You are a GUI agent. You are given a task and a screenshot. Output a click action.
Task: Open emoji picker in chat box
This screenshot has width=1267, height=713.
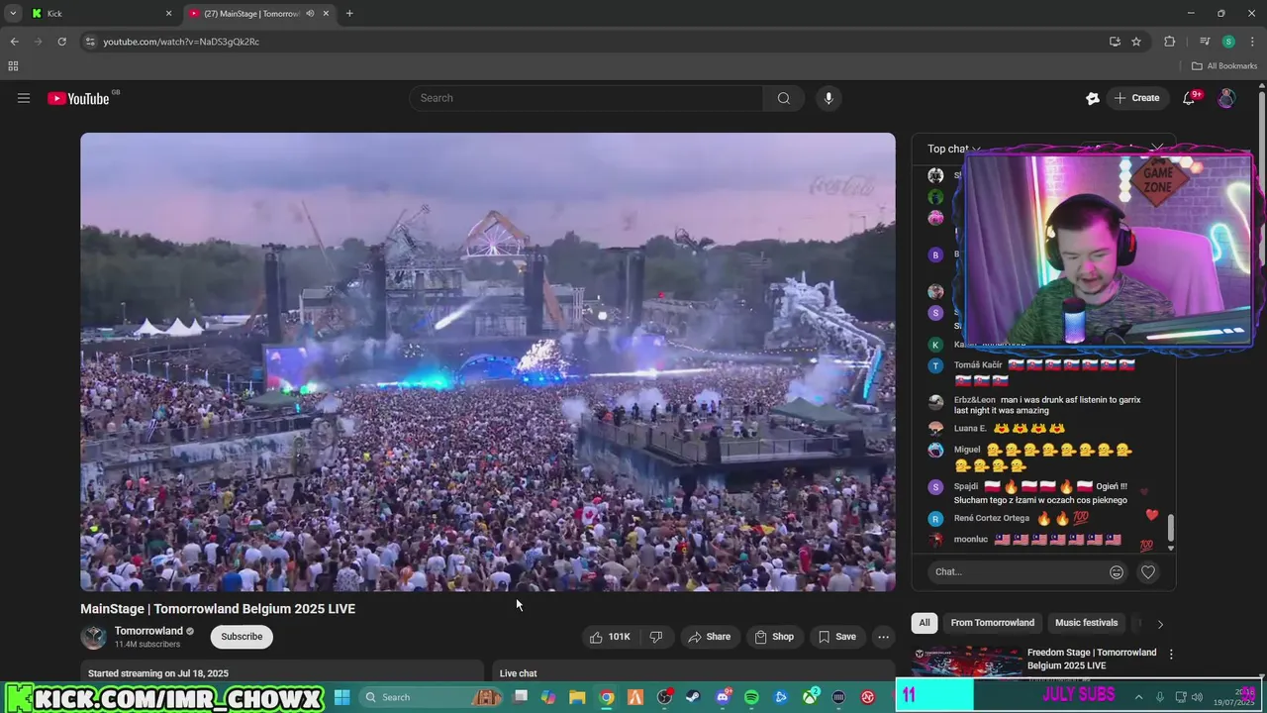[x=1117, y=572]
